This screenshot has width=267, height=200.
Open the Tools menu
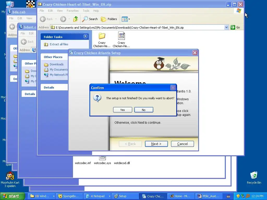[86, 11]
